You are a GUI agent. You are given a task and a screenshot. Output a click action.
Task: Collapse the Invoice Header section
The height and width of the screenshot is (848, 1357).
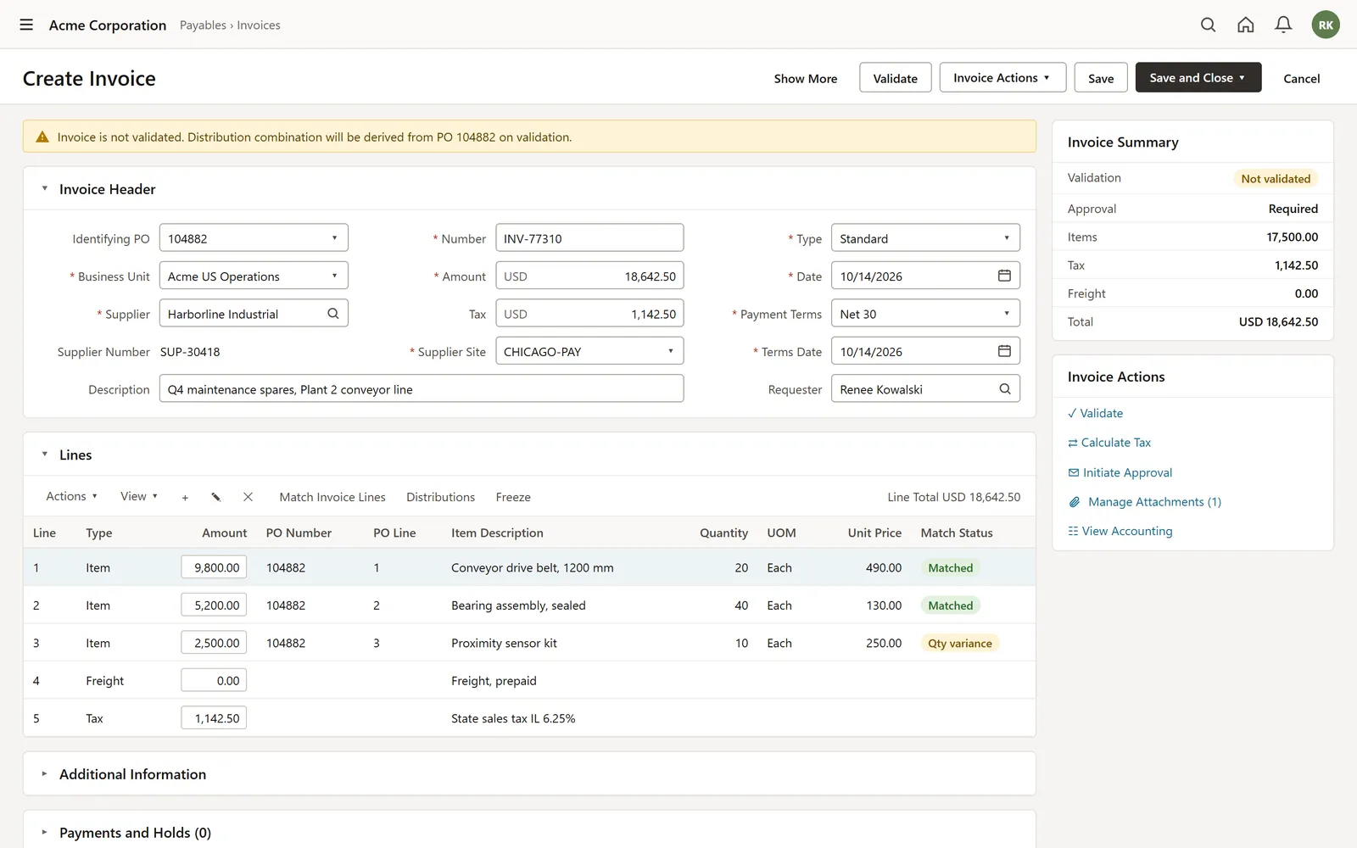[x=44, y=189]
